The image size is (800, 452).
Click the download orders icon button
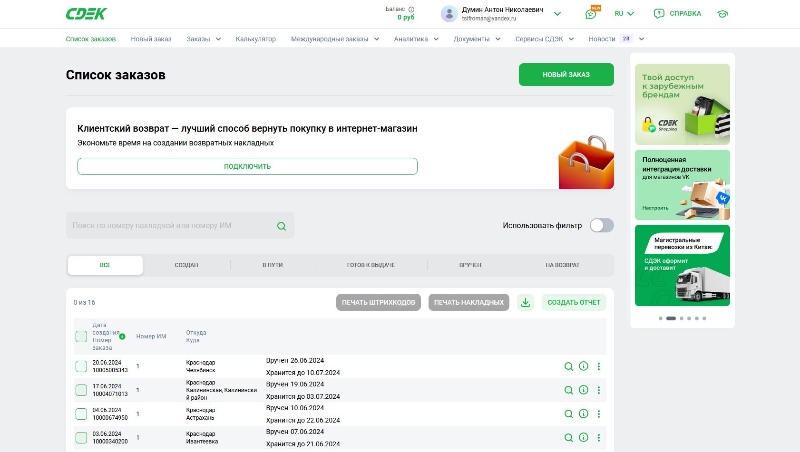(526, 302)
